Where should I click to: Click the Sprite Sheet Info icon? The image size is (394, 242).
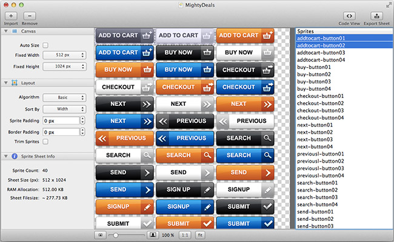15,156
